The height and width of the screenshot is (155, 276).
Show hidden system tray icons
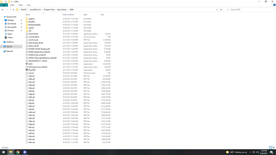coord(250,152)
